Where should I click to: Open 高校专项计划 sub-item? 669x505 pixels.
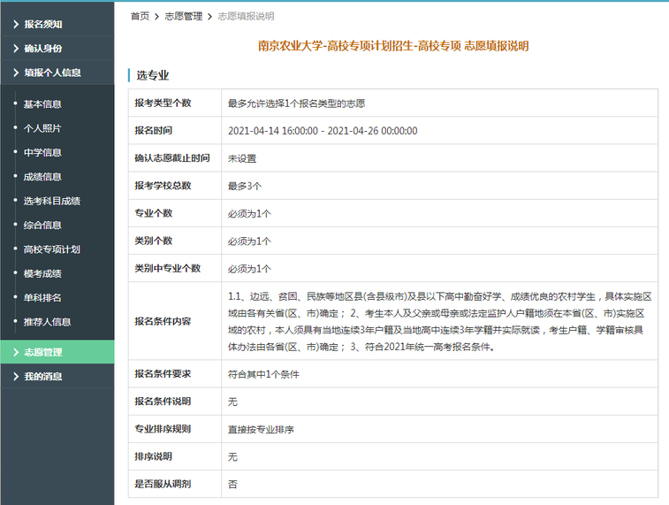click(x=51, y=249)
